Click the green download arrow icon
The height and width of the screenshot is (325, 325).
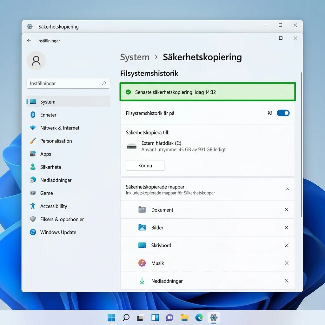[x=142, y=281]
